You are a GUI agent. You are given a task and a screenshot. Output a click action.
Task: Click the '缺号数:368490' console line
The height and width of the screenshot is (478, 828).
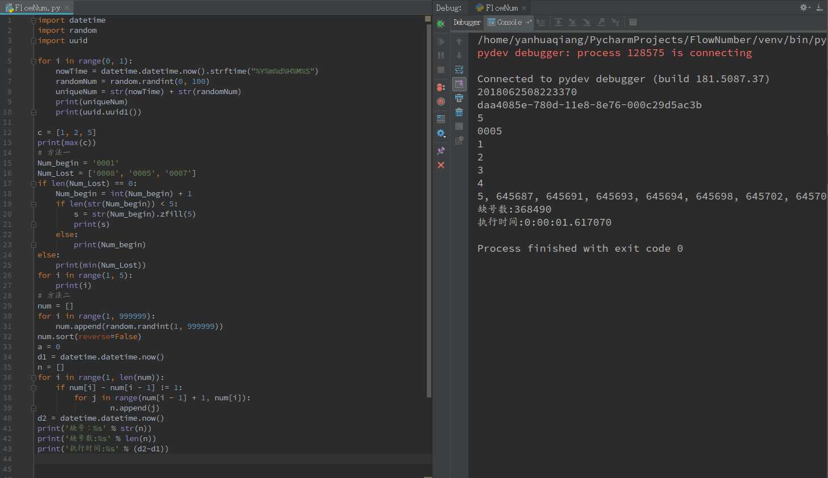pyautogui.click(x=514, y=209)
